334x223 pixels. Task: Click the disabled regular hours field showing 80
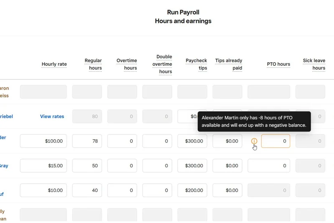[x=87, y=116]
